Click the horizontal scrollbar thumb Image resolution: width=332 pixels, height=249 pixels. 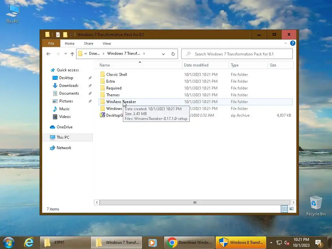195,202
